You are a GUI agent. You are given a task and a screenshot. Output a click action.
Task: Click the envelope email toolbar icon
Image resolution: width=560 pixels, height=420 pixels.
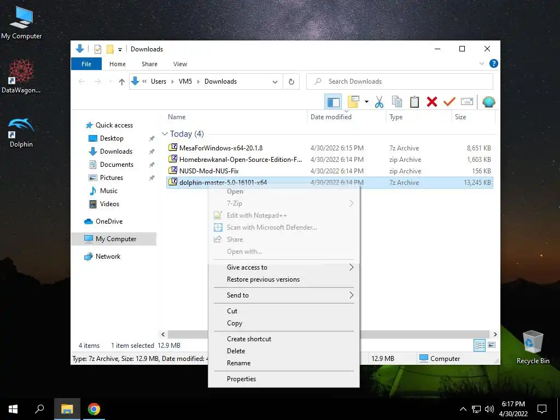click(x=467, y=102)
